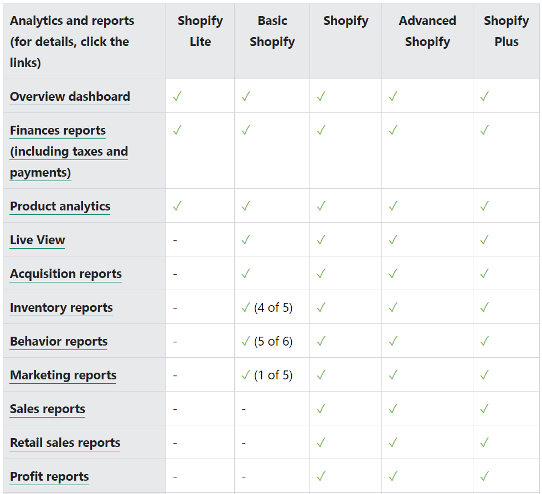Viewport: 542px width, 494px height.
Task: Click the Shopify Plus column header
Action: (506, 32)
